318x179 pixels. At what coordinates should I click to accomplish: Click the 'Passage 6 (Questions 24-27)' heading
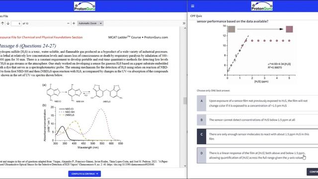click(28, 46)
